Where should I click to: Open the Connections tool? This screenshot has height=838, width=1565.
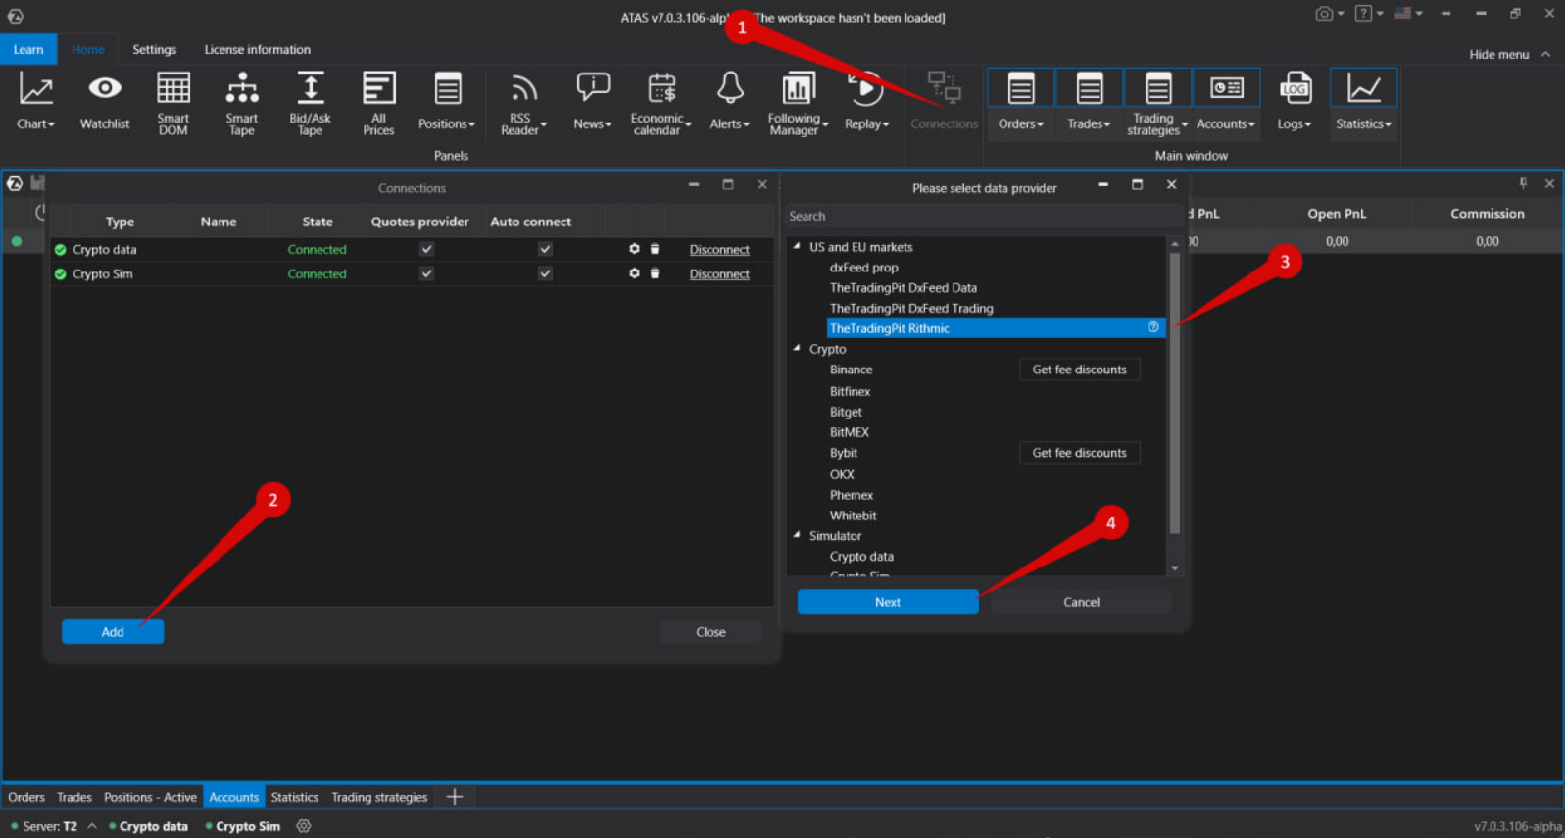pos(944,101)
